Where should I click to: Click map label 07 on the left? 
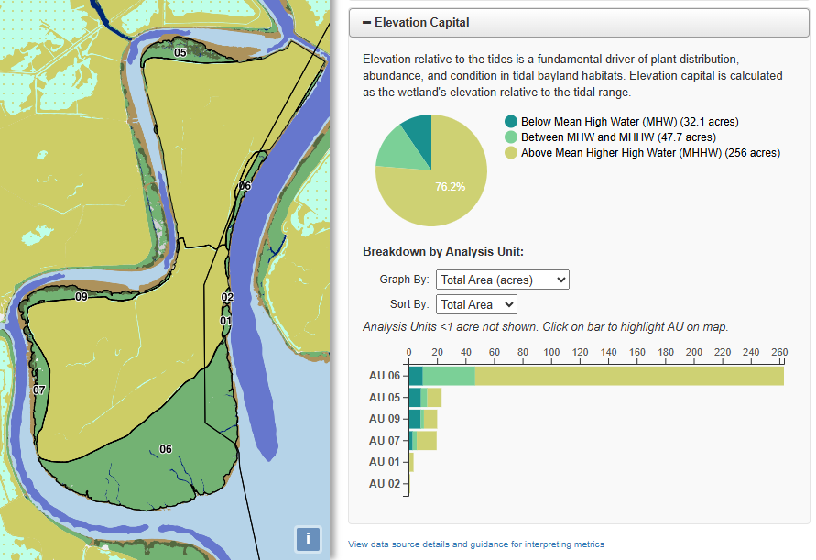click(x=39, y=390)
